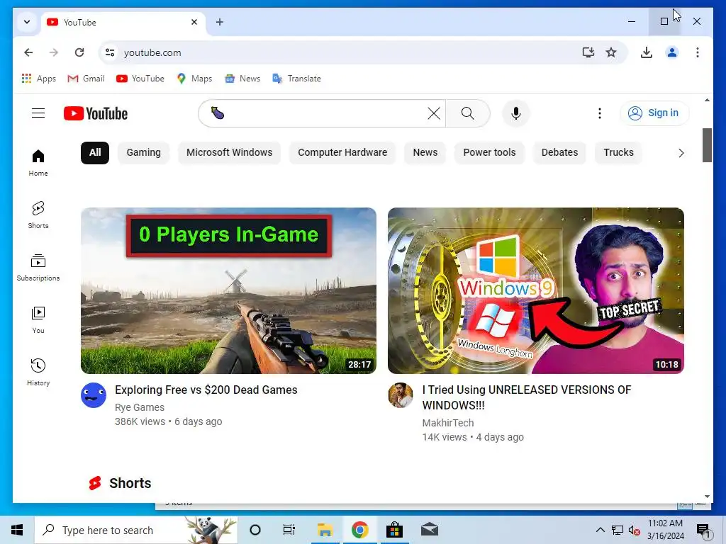The width and height of the screenshot is (726, 544).
Task: Open the site information icon in address bar
Action: tap(110, 52)
